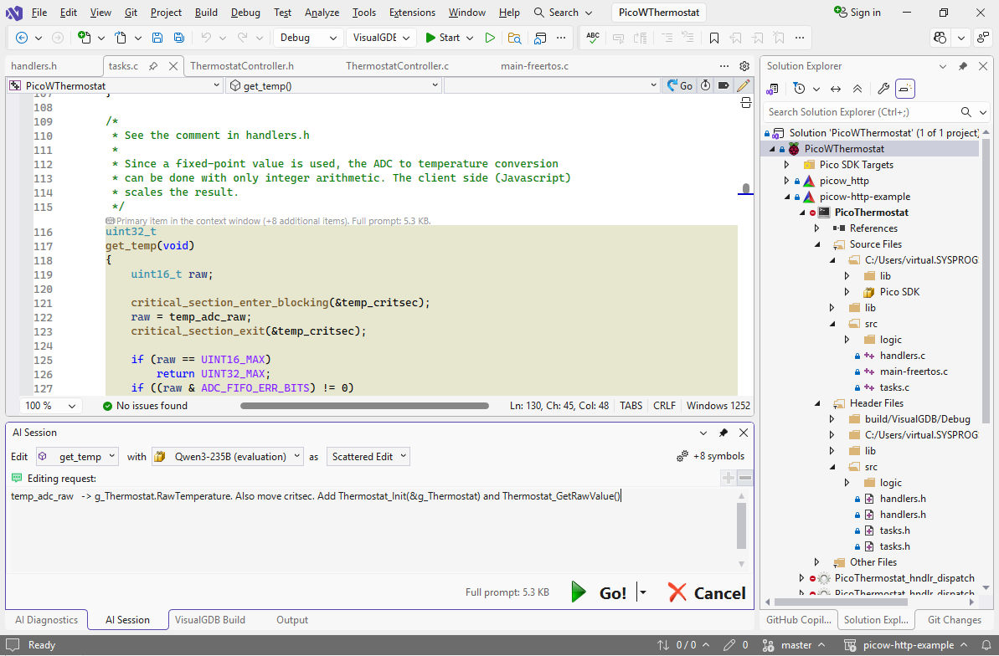Click the pencil edit icon in navigation bar

pyautogui.click(x=743, y=85)
